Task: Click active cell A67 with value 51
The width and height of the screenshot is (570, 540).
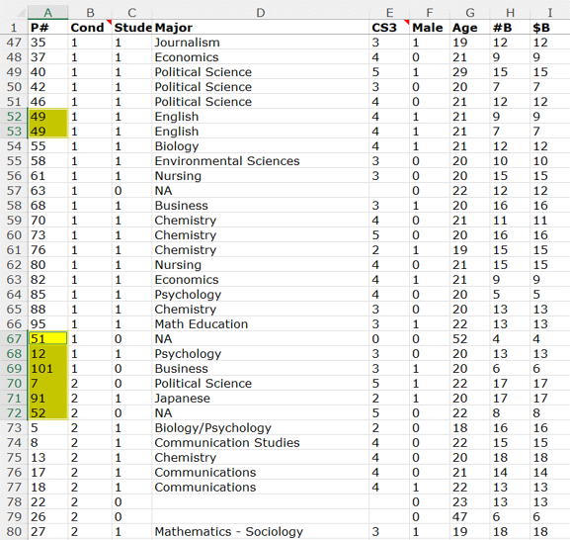Action: click(47, 339)
